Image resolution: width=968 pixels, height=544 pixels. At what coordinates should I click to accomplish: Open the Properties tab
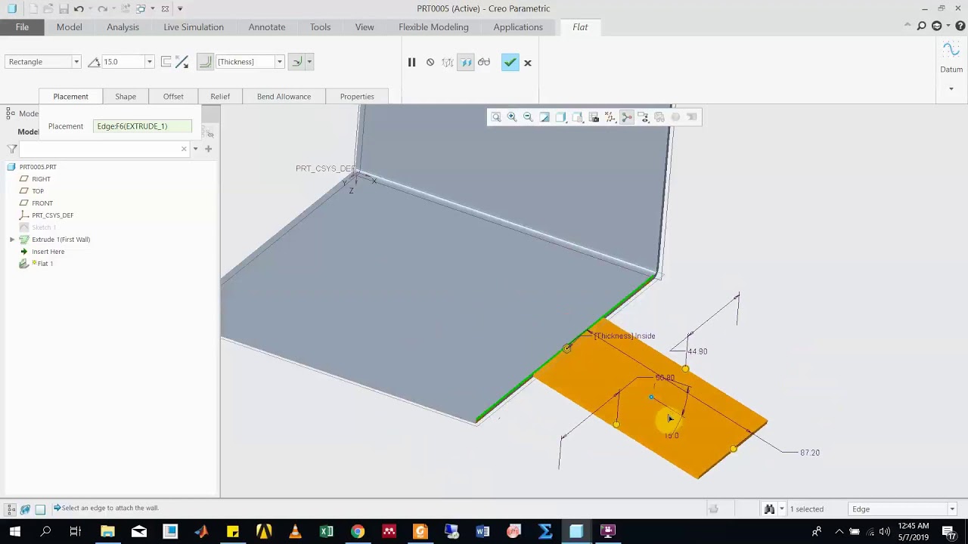click(x=357, y=97)
